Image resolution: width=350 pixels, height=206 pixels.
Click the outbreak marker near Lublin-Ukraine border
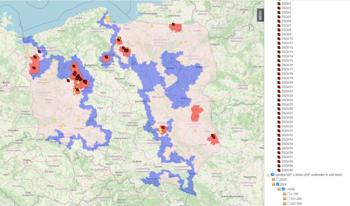click(212, 137)
